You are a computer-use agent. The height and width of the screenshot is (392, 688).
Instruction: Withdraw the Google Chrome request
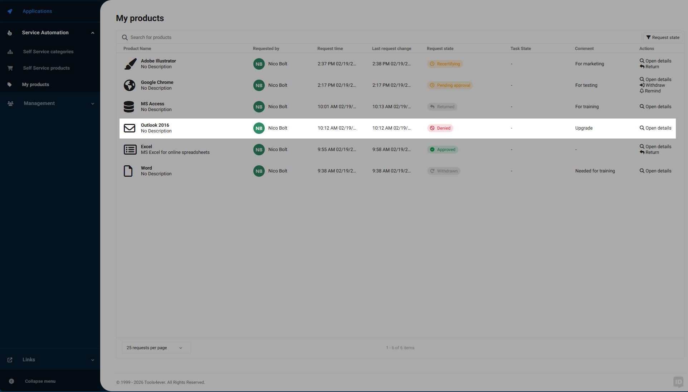[652, 85]
